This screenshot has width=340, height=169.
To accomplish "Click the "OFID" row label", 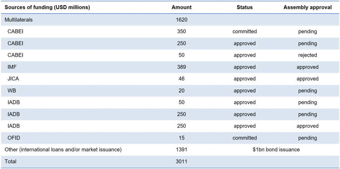I will pos(14,138).
